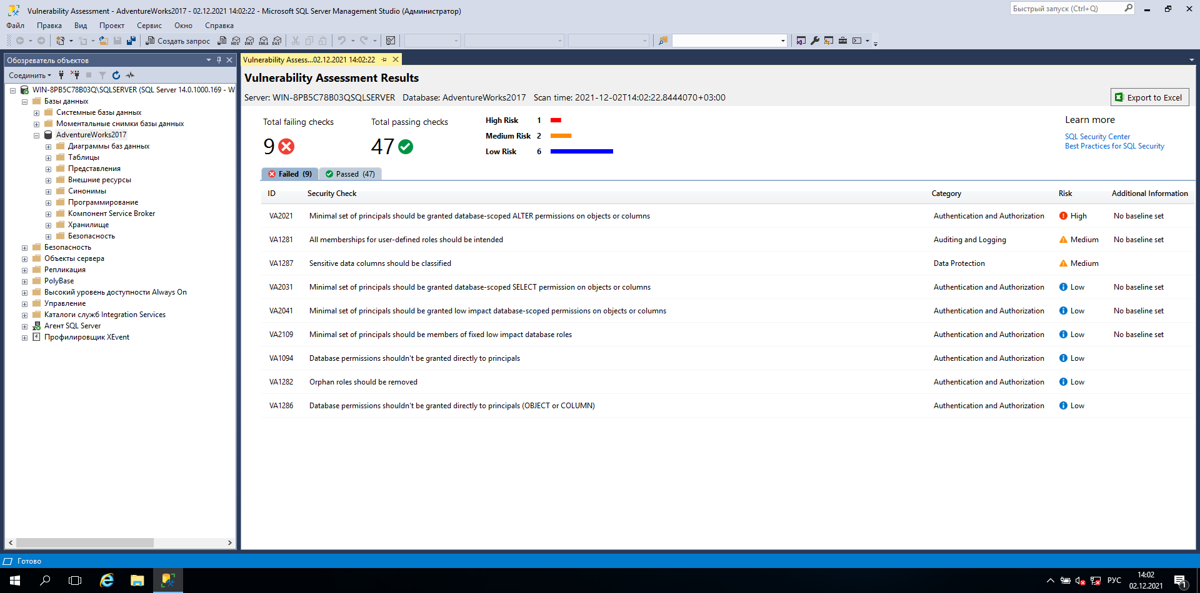
Task: Open the Правка menu
Action: point(49,26)
